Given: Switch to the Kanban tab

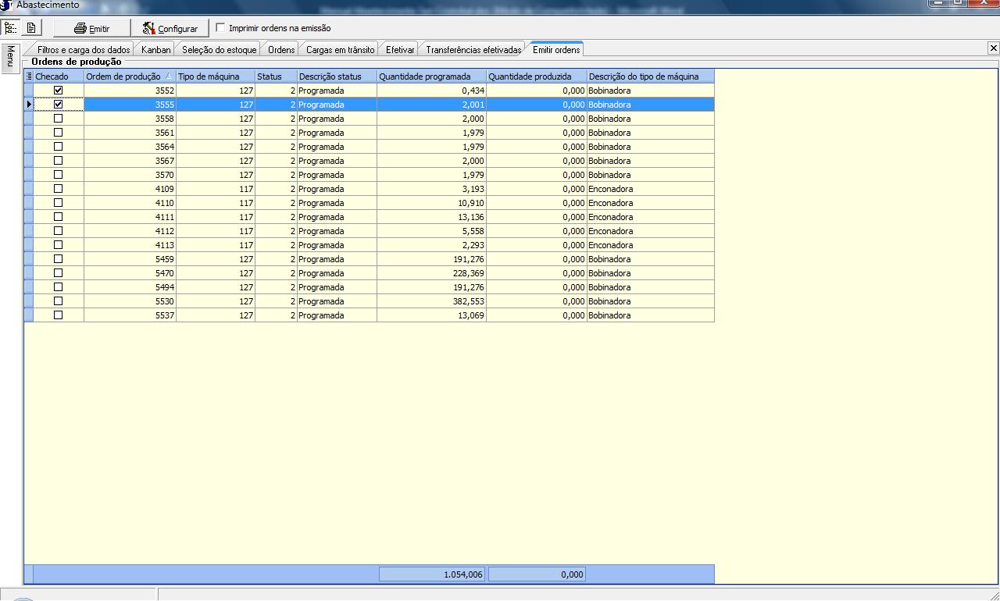Looking at the screenshot, I should [x=155, y=50].
